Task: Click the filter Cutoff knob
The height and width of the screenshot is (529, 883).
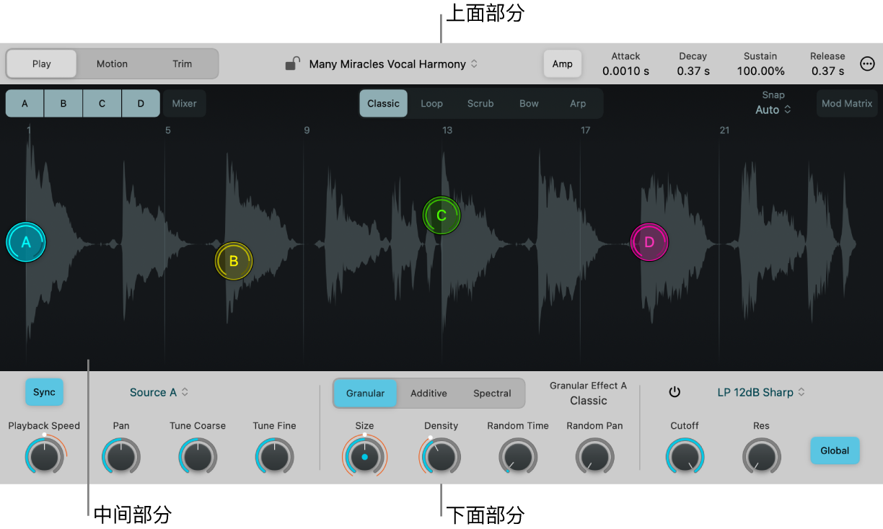Action: pos(685,457)
